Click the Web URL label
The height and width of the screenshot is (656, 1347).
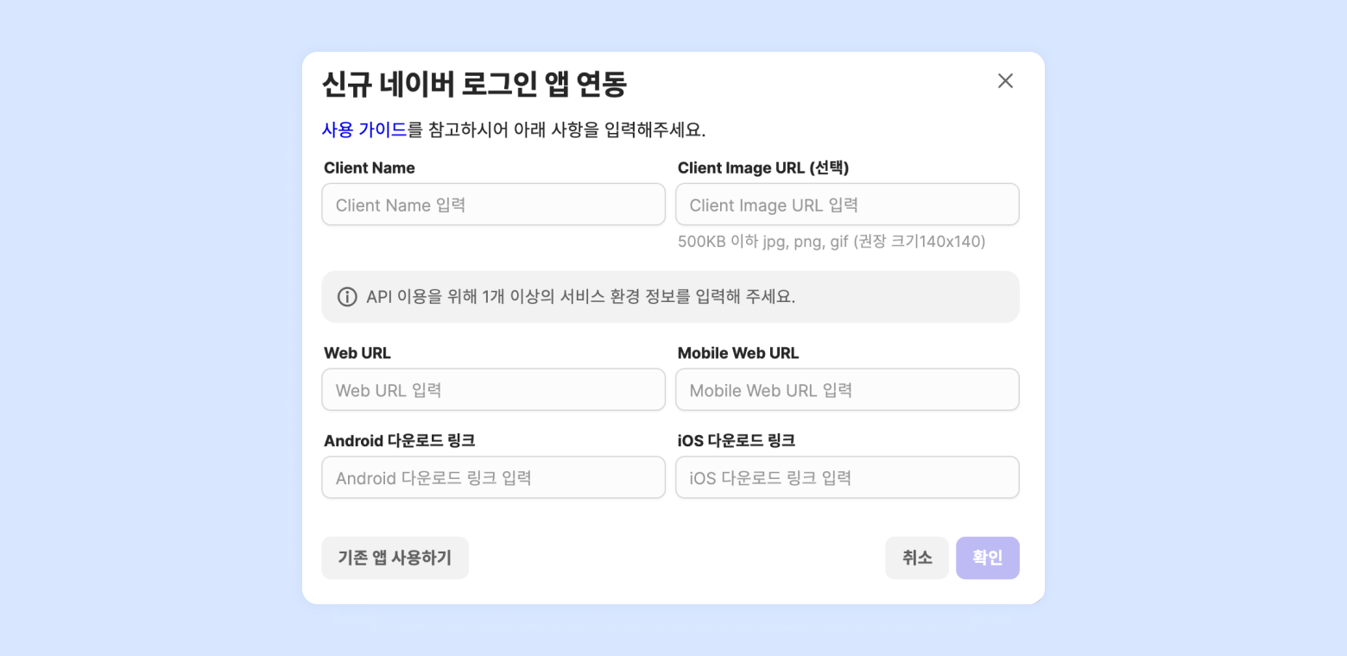tap(357, 353)
